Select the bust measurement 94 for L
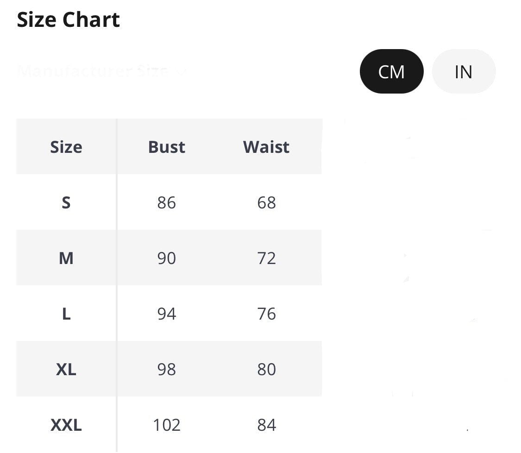Image resolution: width=521 pixels, height=453 pixels. 167,314
